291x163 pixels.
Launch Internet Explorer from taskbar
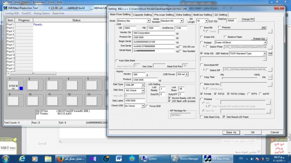pos(22,159)
